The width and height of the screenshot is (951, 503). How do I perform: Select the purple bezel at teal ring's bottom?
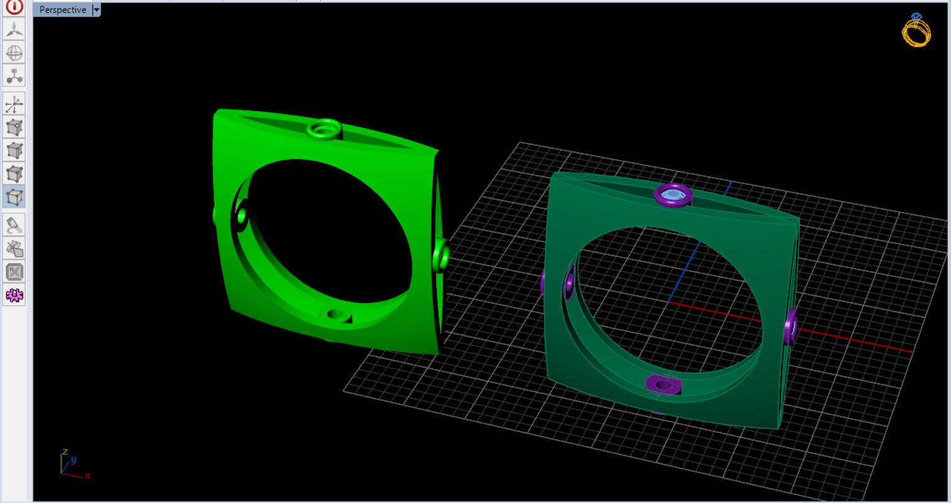pos(664,384)
